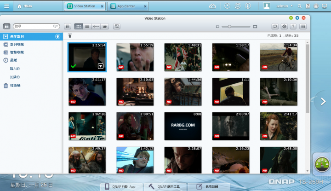
Task: Open the event notifications info icon
Action: [x=248, y=6]
